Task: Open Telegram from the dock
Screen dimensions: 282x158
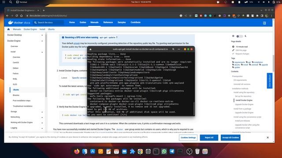Action: click(172, 151)
